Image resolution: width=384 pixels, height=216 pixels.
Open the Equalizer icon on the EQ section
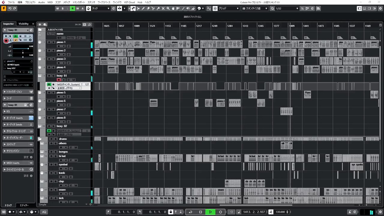31,111
